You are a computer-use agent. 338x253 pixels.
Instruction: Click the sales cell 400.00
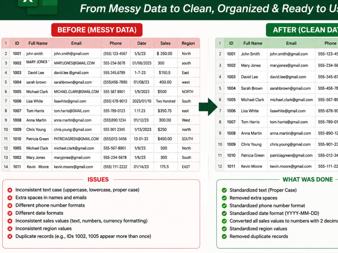point(166,82)
